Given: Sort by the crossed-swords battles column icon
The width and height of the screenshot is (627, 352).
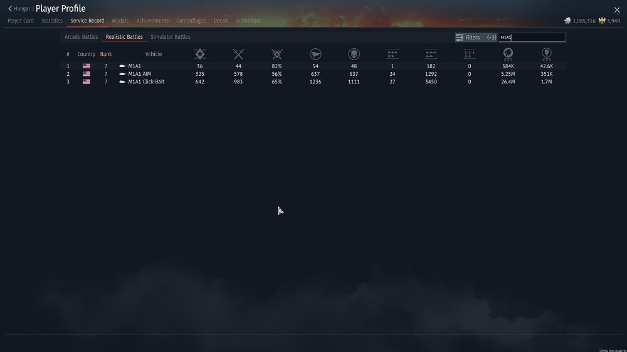Looking at the screenshot, I should 238,54.
